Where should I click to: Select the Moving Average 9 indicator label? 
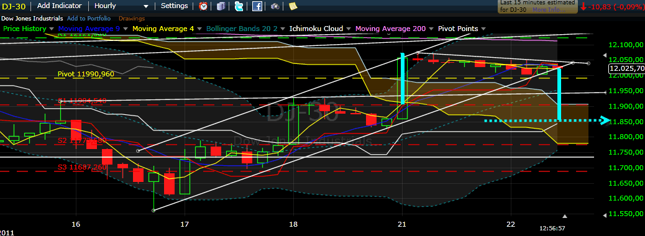pos(89,29)
